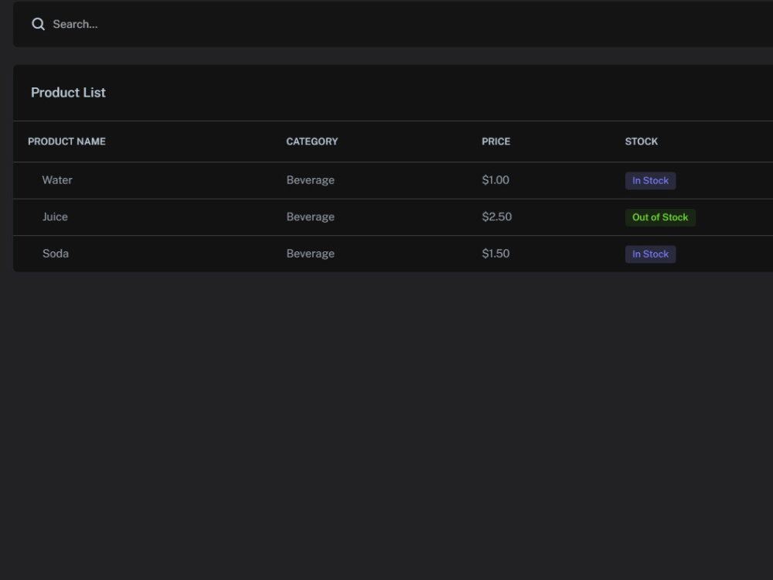Select the Water product name cell
This screenshot has height=580, width=773.
point(57,180)
